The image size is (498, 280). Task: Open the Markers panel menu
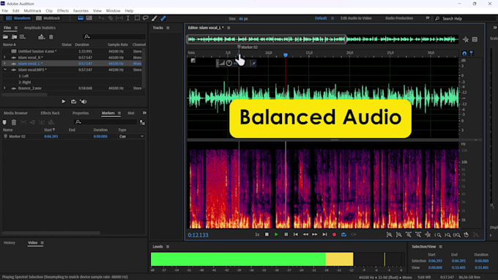[119, 113]
